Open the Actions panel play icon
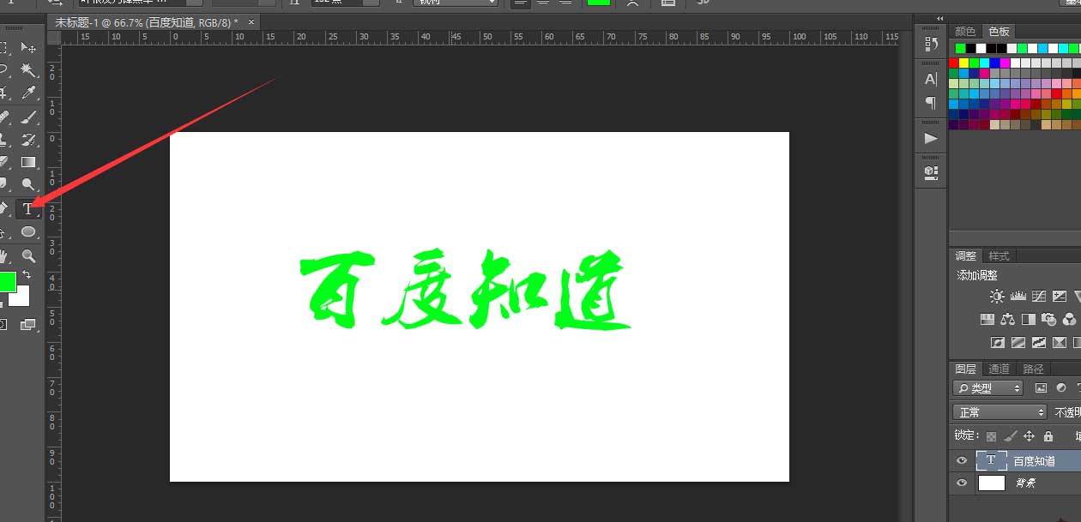Image resolution: width=1081 pixels, height=522 pixels. point(931,138)
